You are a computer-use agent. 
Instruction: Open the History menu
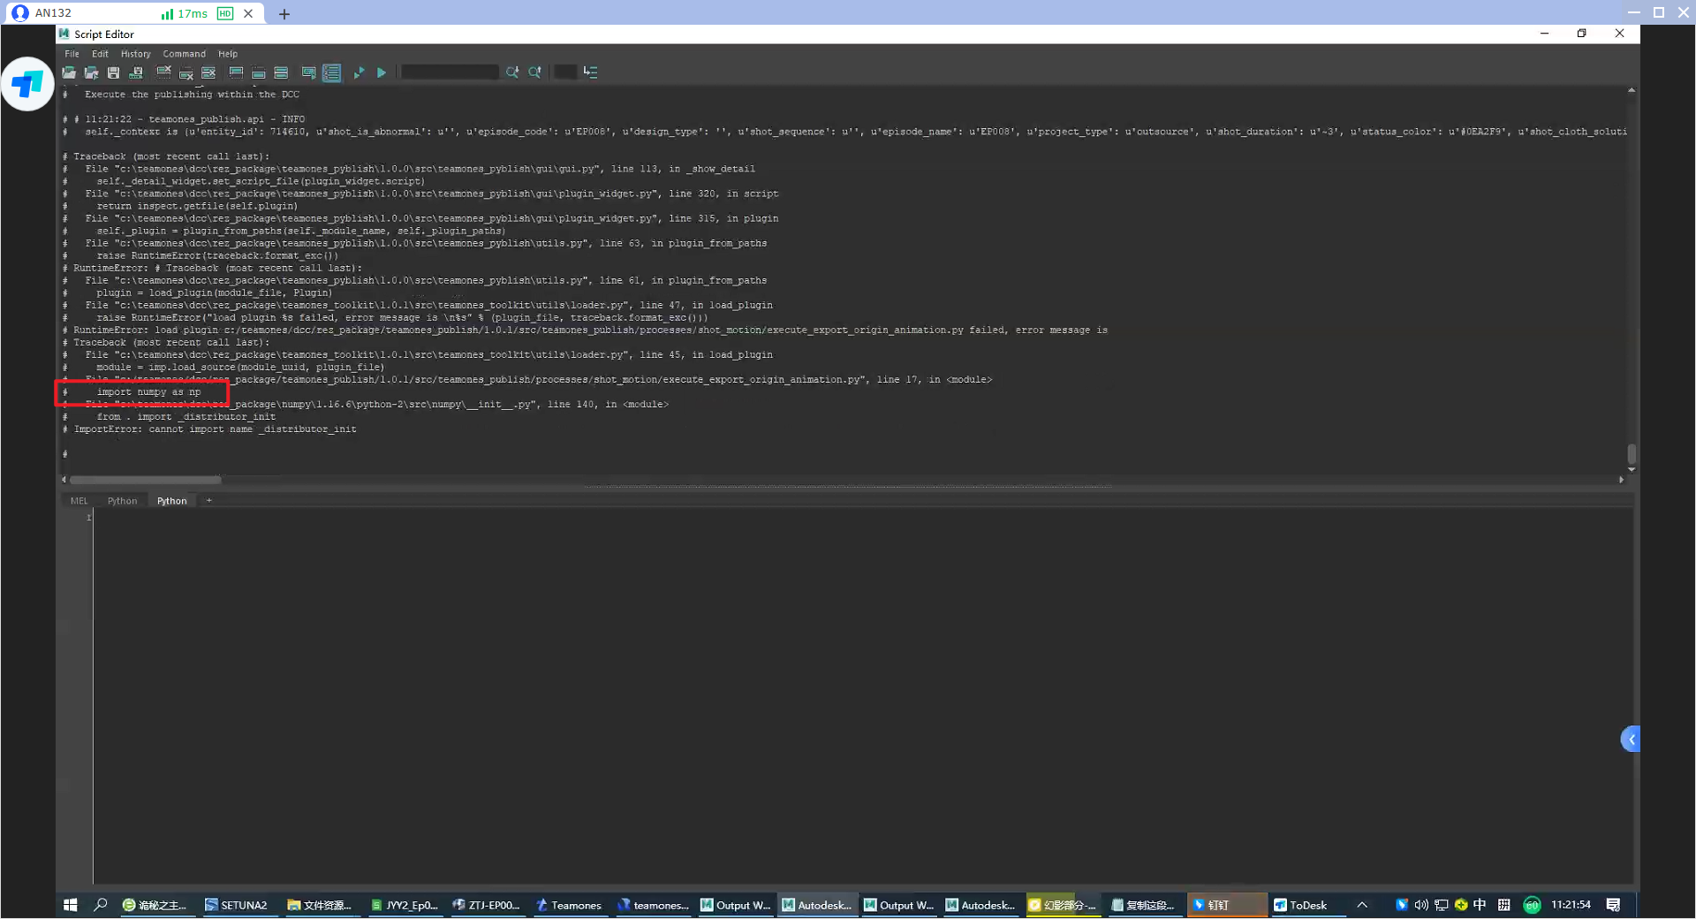click(135, 54)
